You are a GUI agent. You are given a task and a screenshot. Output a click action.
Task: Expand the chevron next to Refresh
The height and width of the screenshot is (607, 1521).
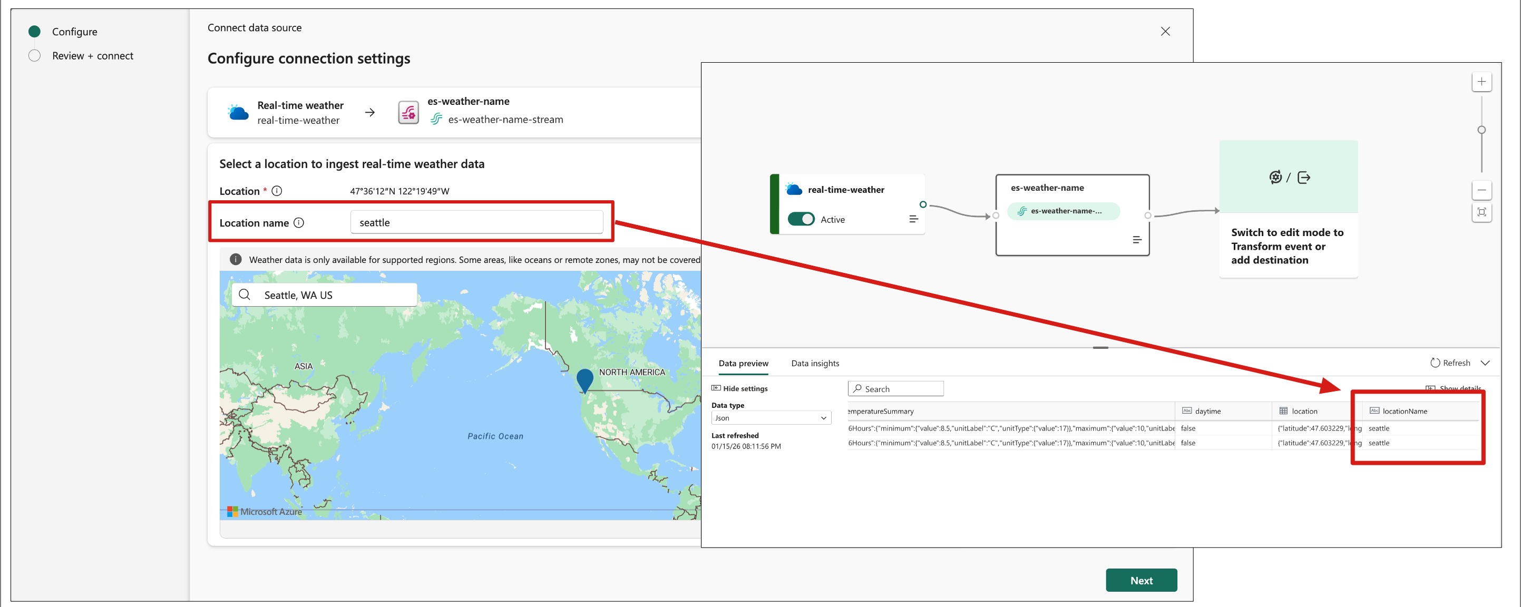point(1485,363)
